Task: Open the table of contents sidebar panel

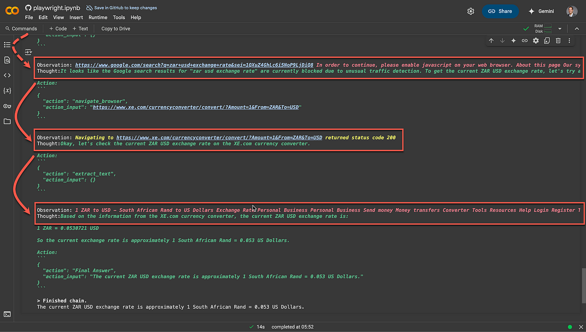Action: (x=7, y=45)
